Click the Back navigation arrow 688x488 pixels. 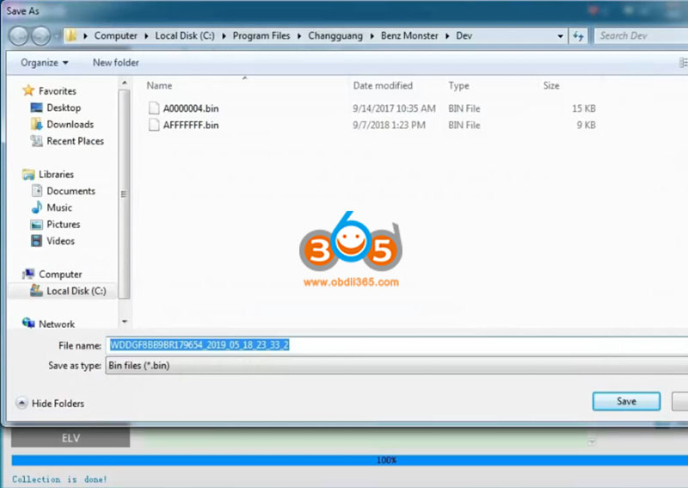coord(19,36)
